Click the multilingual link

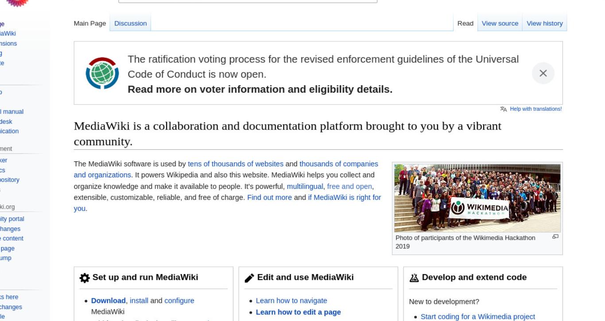tap(305, 186)
